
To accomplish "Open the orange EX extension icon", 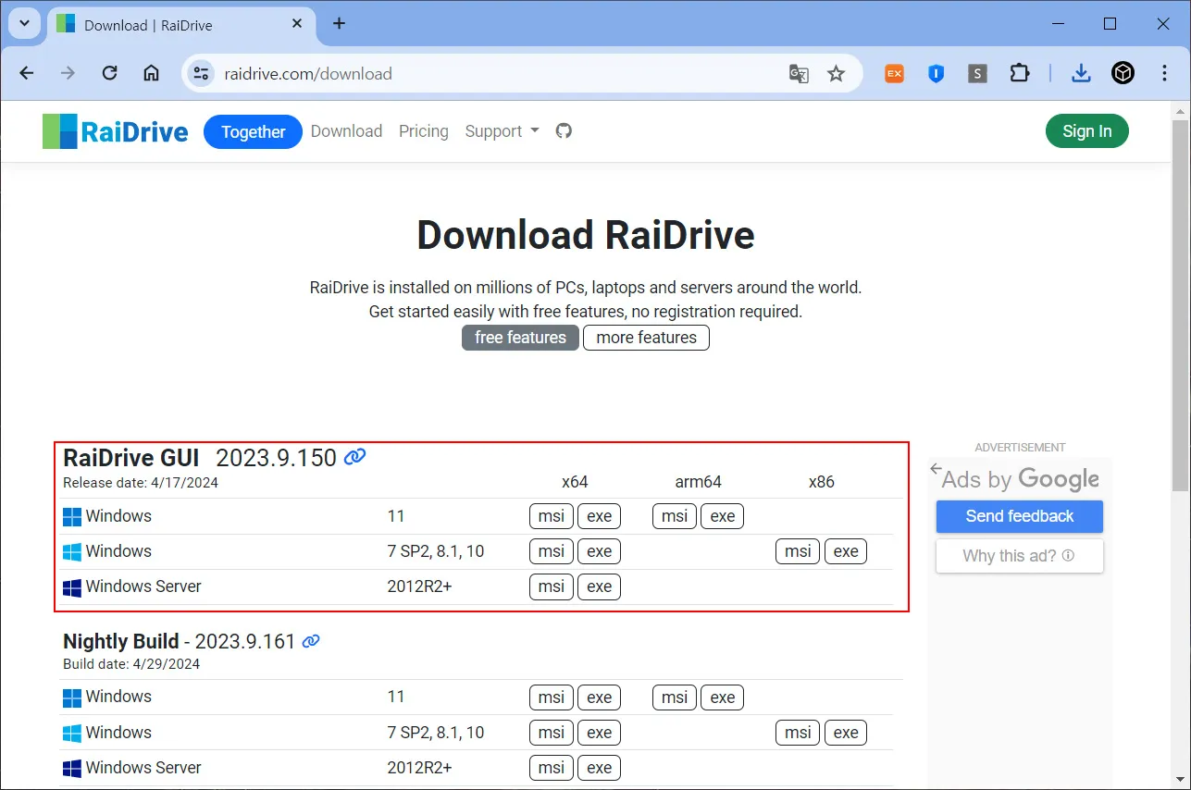I will pos(894,74).
